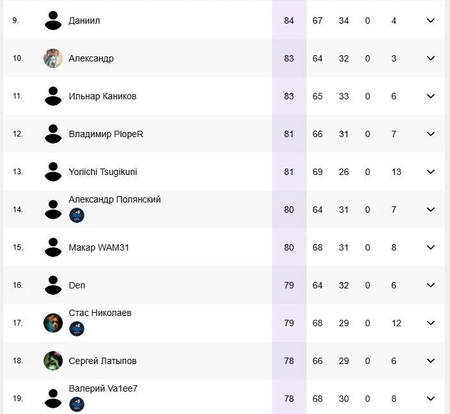Viewport: 450px width, 414px height.
Task: Click the 80 points score for Александр Полянский
Action: pyautogui.click(x=289, y=210)
